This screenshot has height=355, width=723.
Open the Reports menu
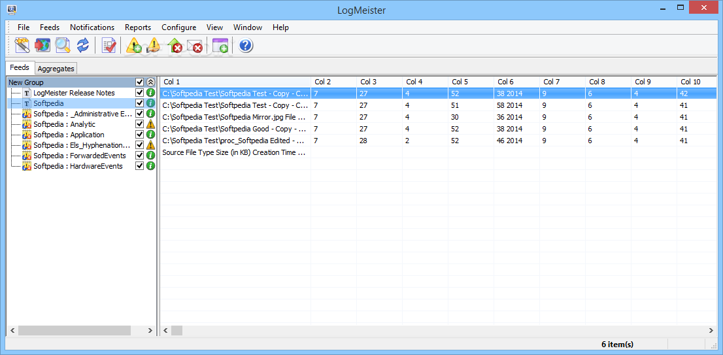[x=138, y=27]
